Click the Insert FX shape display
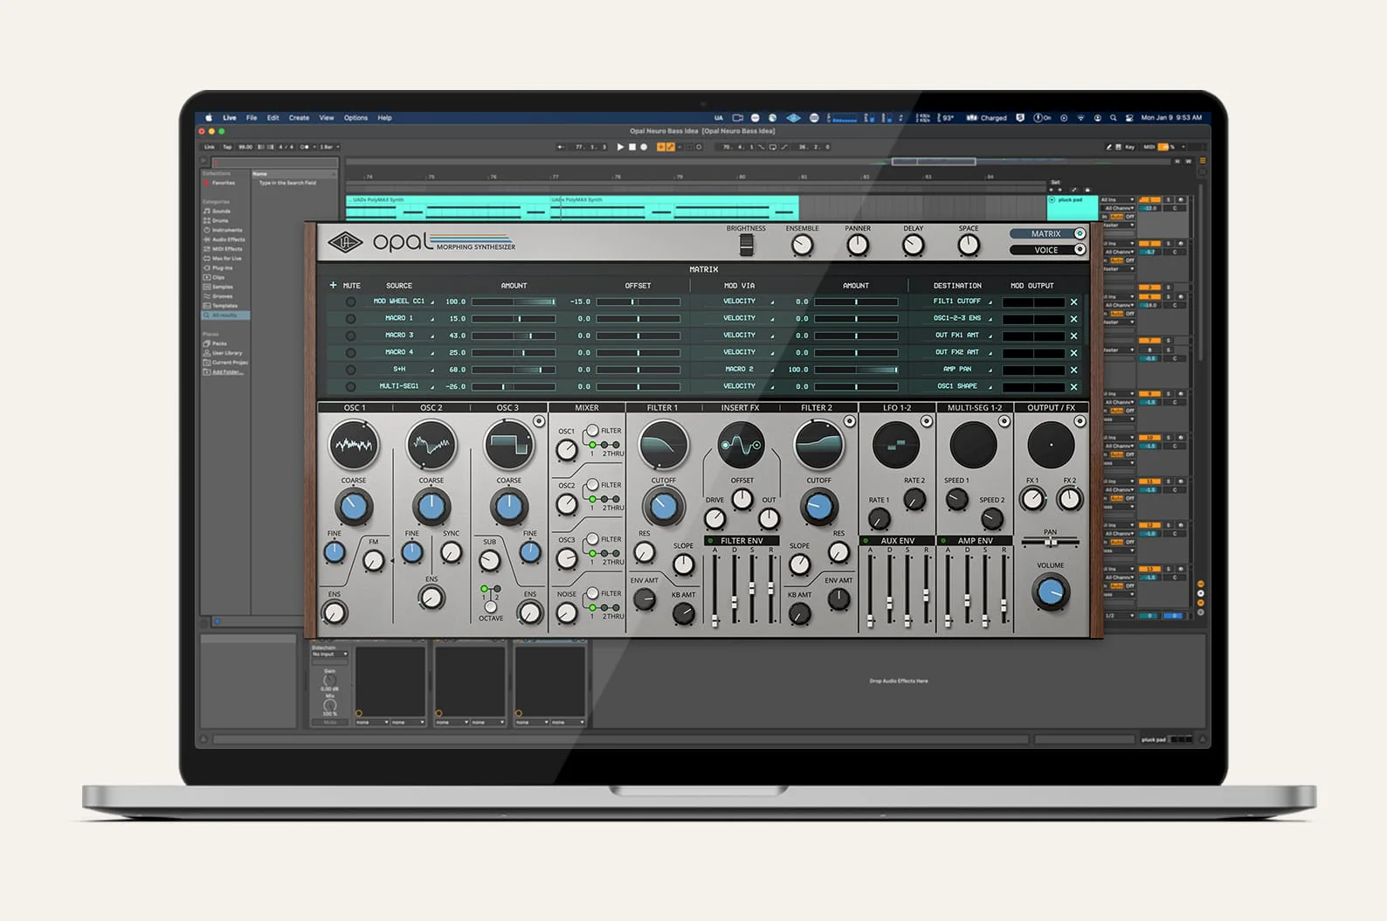 click(x=741, y=445)
